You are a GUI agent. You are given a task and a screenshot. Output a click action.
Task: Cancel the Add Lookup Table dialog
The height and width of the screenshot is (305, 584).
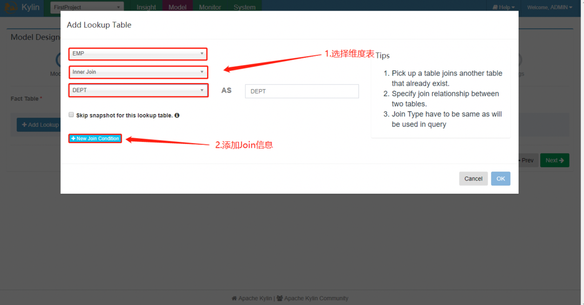coord(473,179)
